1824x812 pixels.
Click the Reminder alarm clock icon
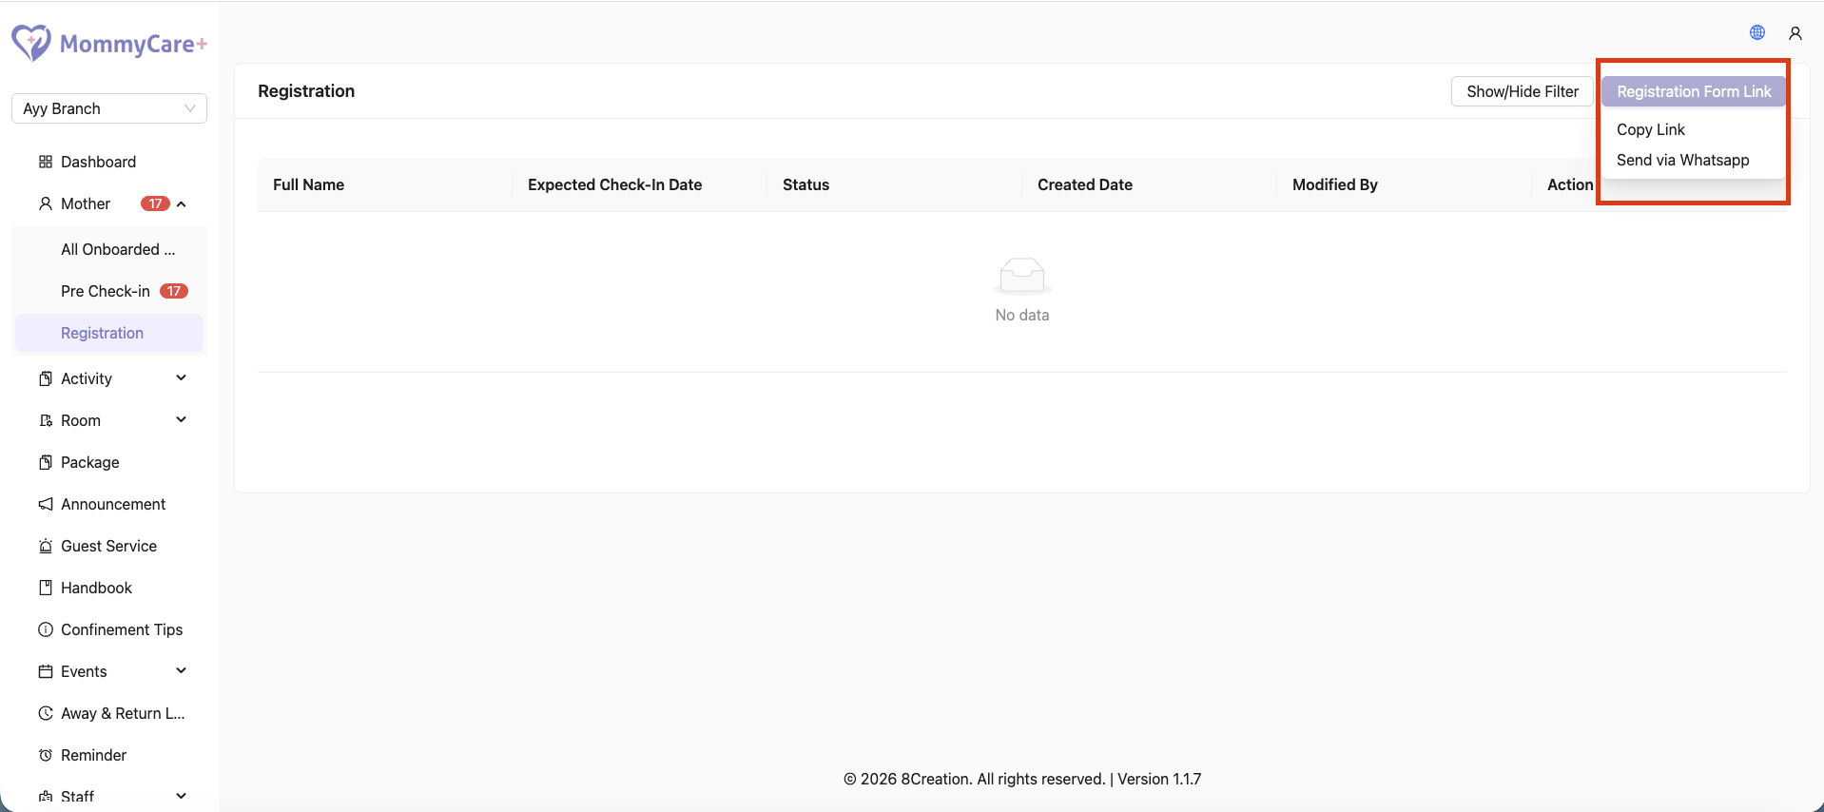pyautogui.click(x=45, y=755)
